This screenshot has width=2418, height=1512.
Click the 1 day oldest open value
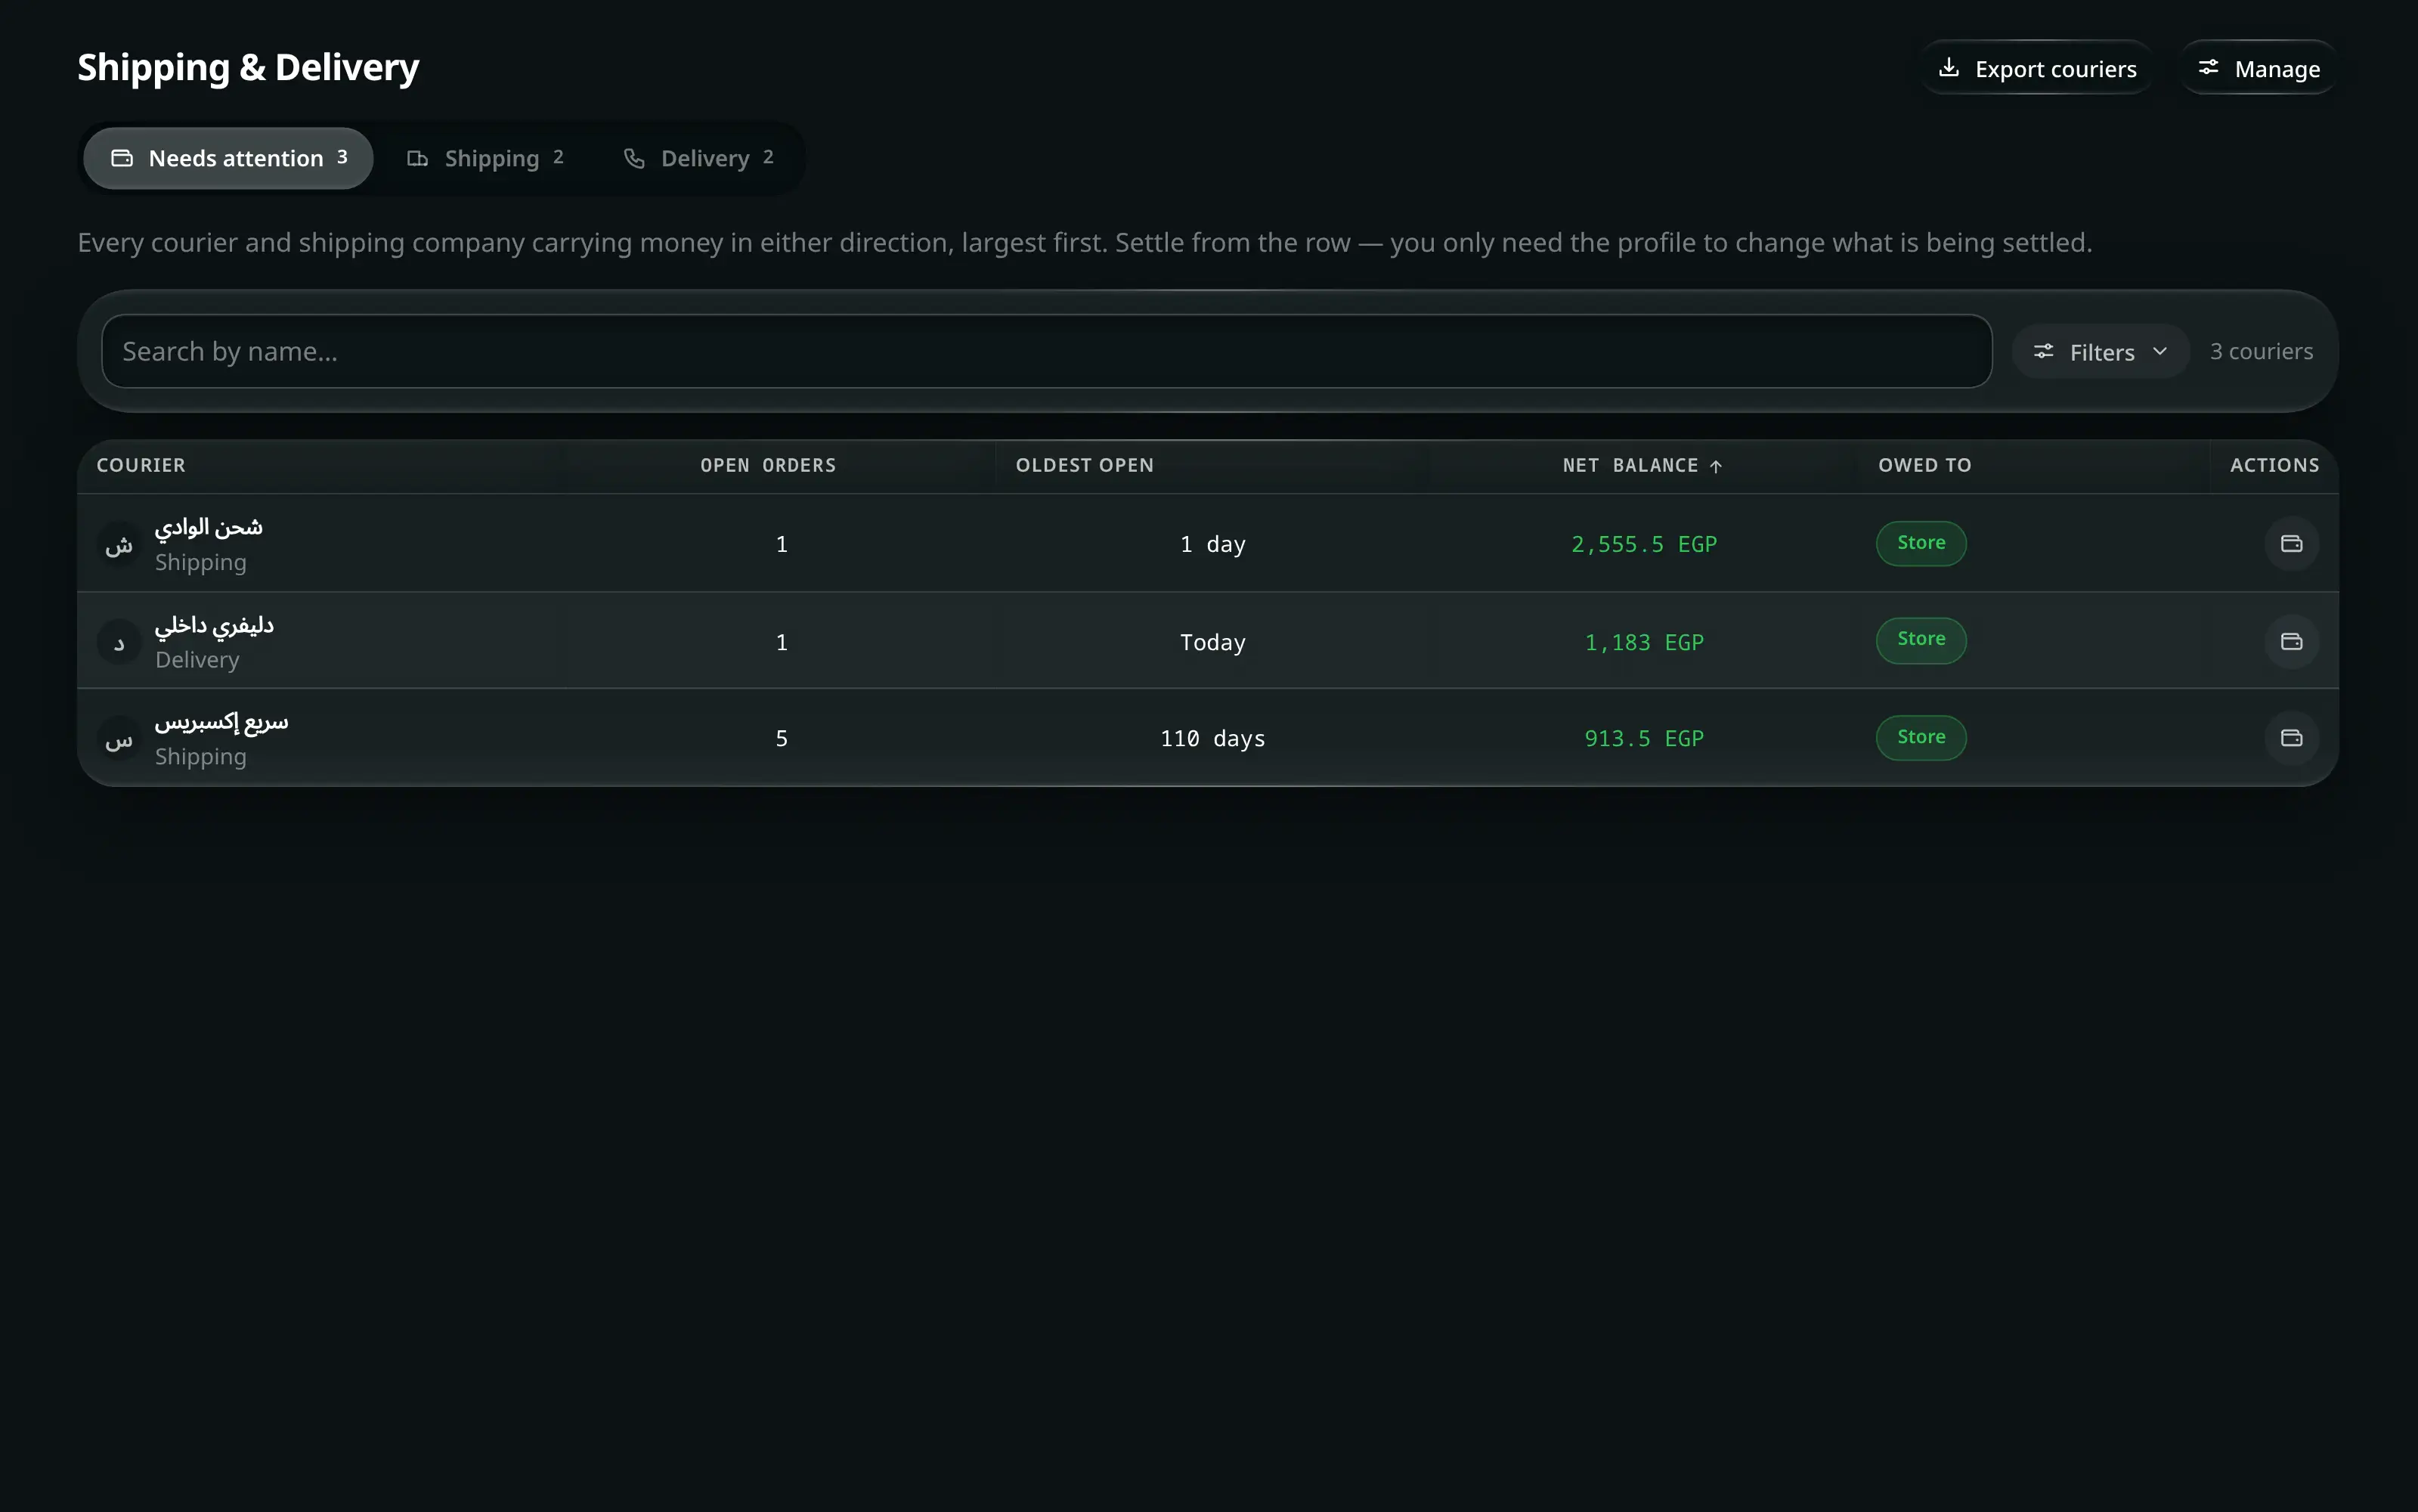[1212, 544]
